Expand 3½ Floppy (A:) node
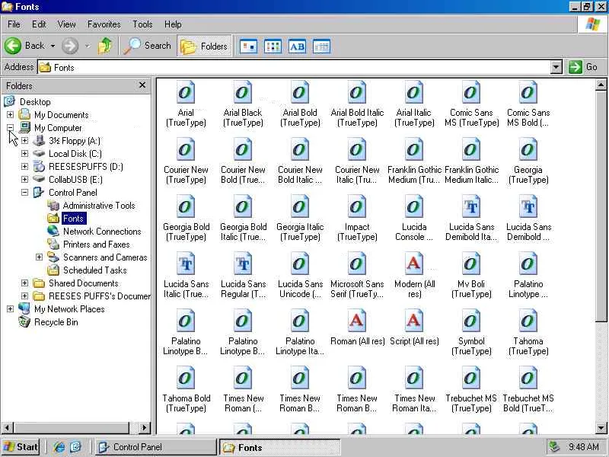The height and width of the screenshot is (457, 609). (x=24, y=140)
